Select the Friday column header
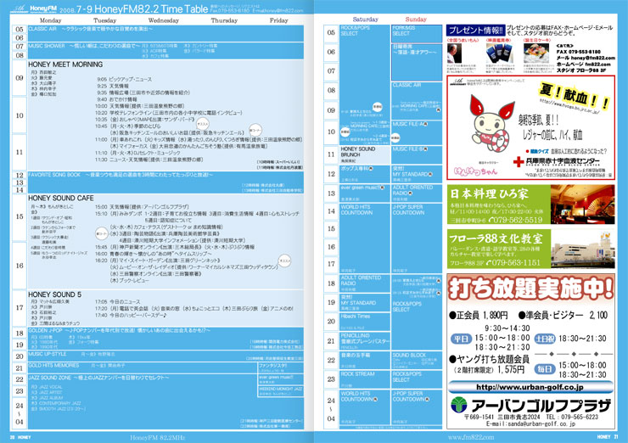The width and height of the screenshot is (628, 443). tap(278, 20)
